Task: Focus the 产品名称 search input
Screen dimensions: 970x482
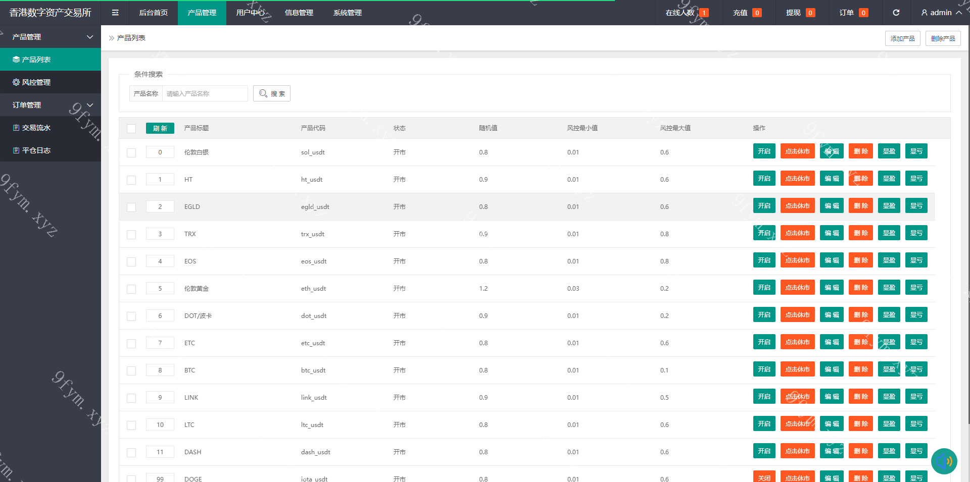Action: (205, 93)
